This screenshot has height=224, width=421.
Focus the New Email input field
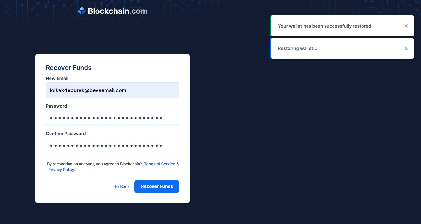click(112, 90)
